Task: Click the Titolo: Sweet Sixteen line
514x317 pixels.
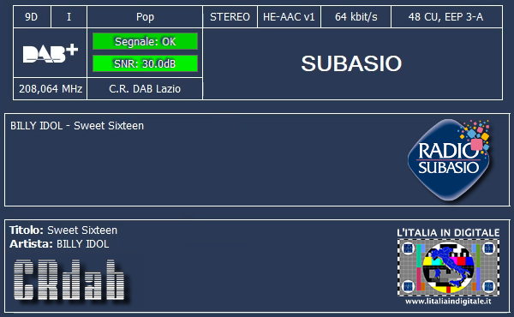Action: coord(63,230)
